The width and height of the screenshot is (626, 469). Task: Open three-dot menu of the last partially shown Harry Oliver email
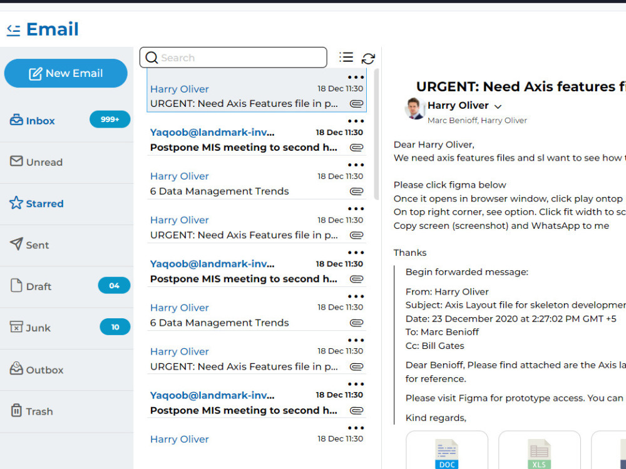356,428
